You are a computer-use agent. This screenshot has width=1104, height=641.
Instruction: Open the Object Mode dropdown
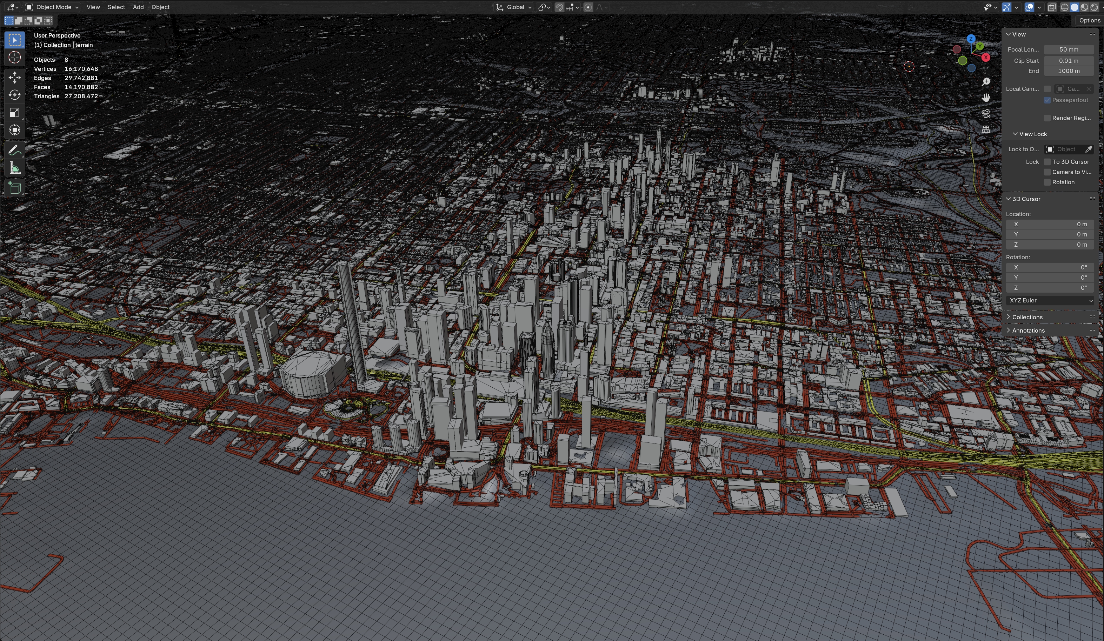[x=52, y=7]
